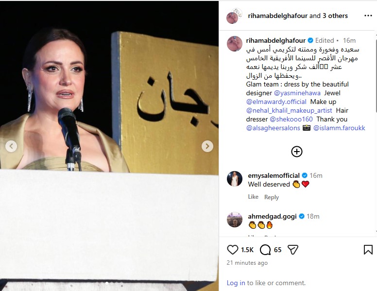
Task: Reply to emysalemofficial's comment
Action: [x=272, y=197]
